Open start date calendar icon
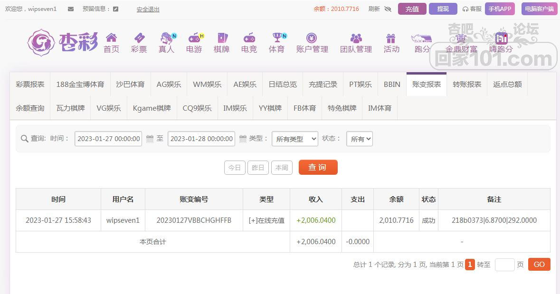Viewport: 560px width, 294px height. 150,139
